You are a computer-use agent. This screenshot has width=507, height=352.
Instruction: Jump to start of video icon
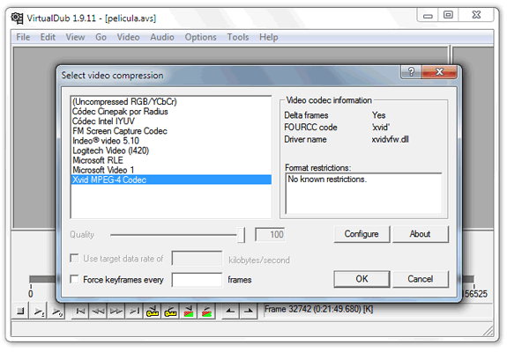pos(80,312)
